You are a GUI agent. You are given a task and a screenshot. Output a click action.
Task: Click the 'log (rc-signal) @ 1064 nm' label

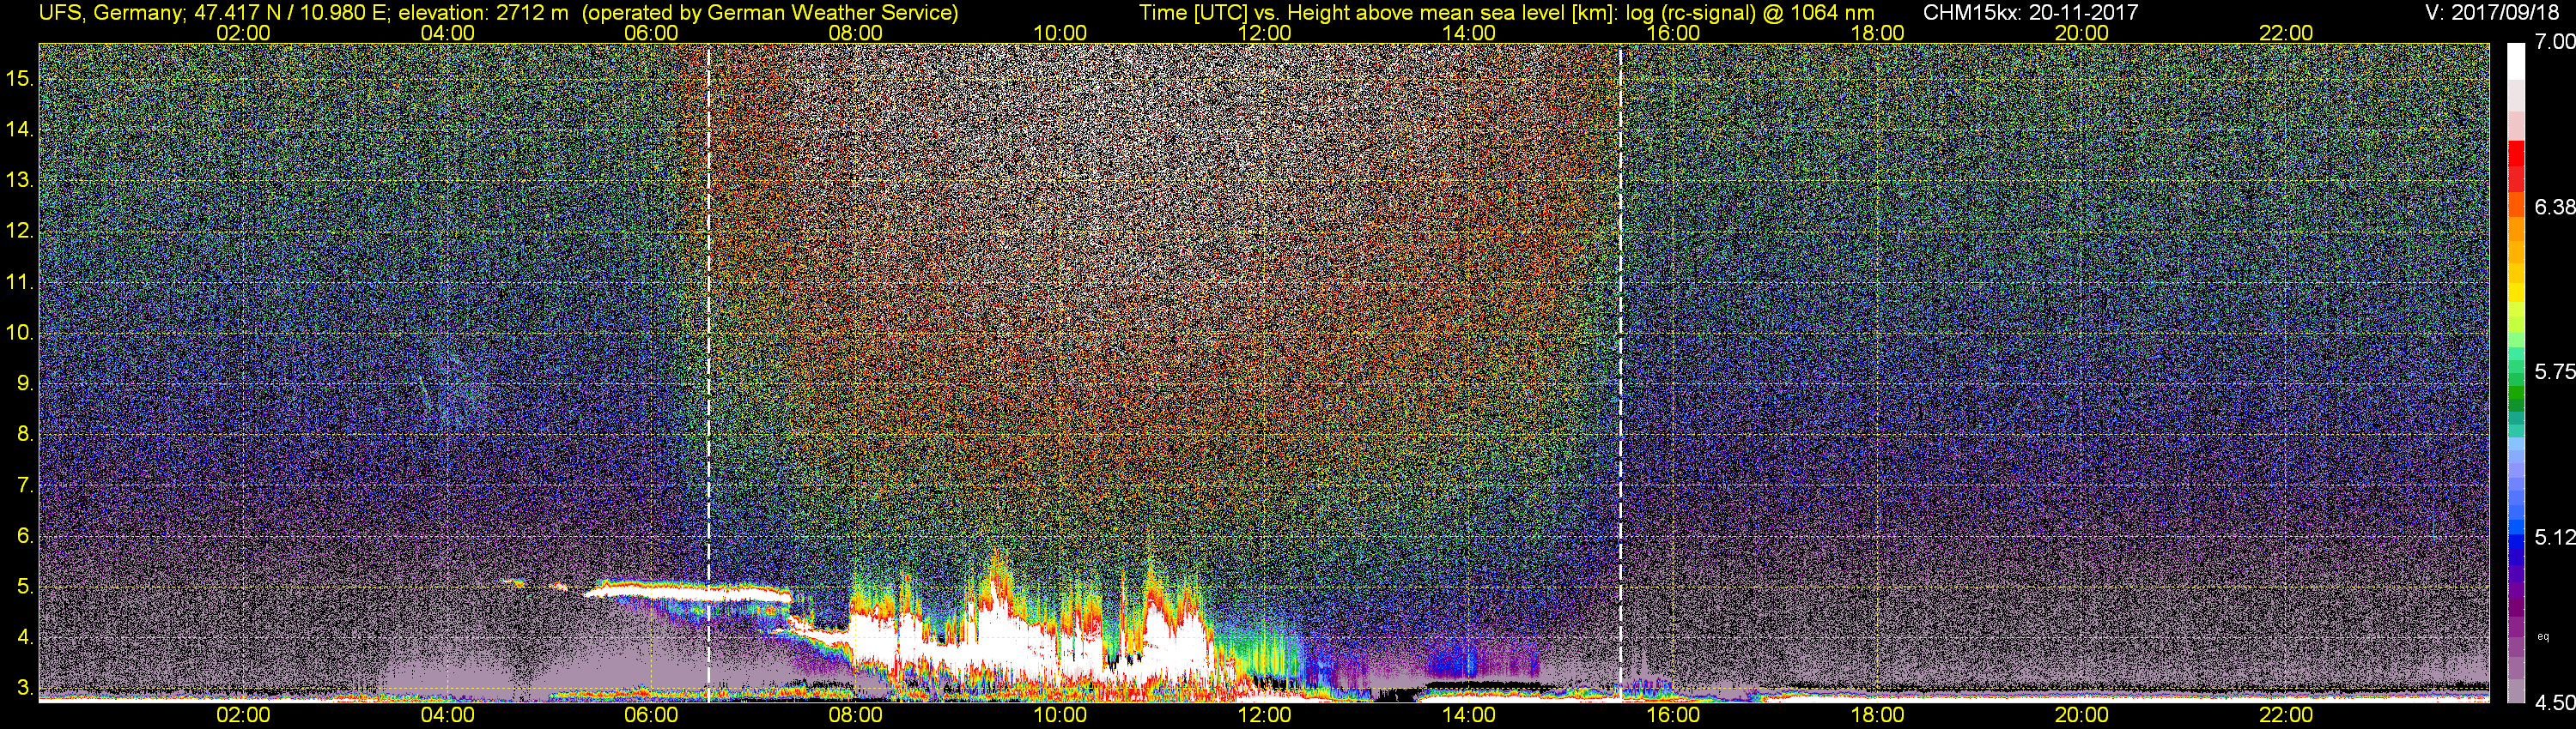(x=1750, y=13)
